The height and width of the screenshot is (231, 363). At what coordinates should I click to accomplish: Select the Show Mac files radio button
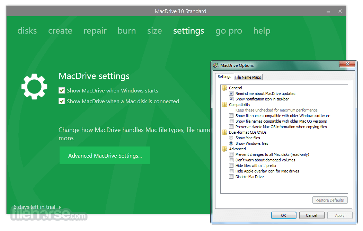(x=231, y=138)
